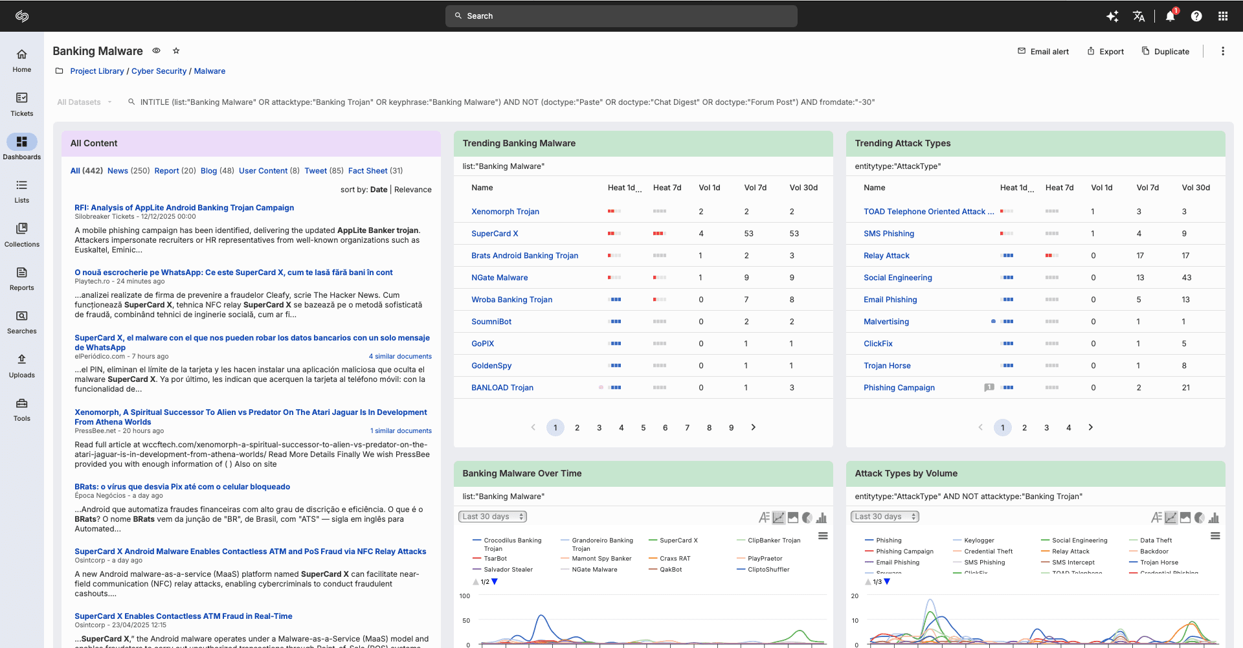
Task: Click the comment icon in the Phishing Campaign row
Action: pos(989,387)
